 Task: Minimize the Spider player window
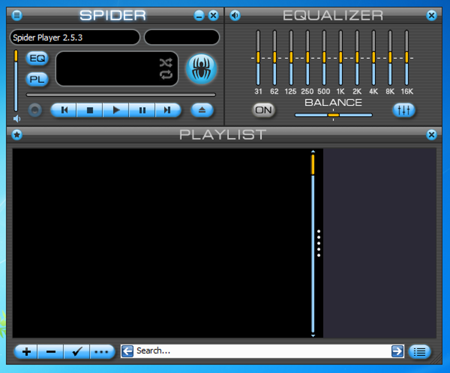[199, 15]
